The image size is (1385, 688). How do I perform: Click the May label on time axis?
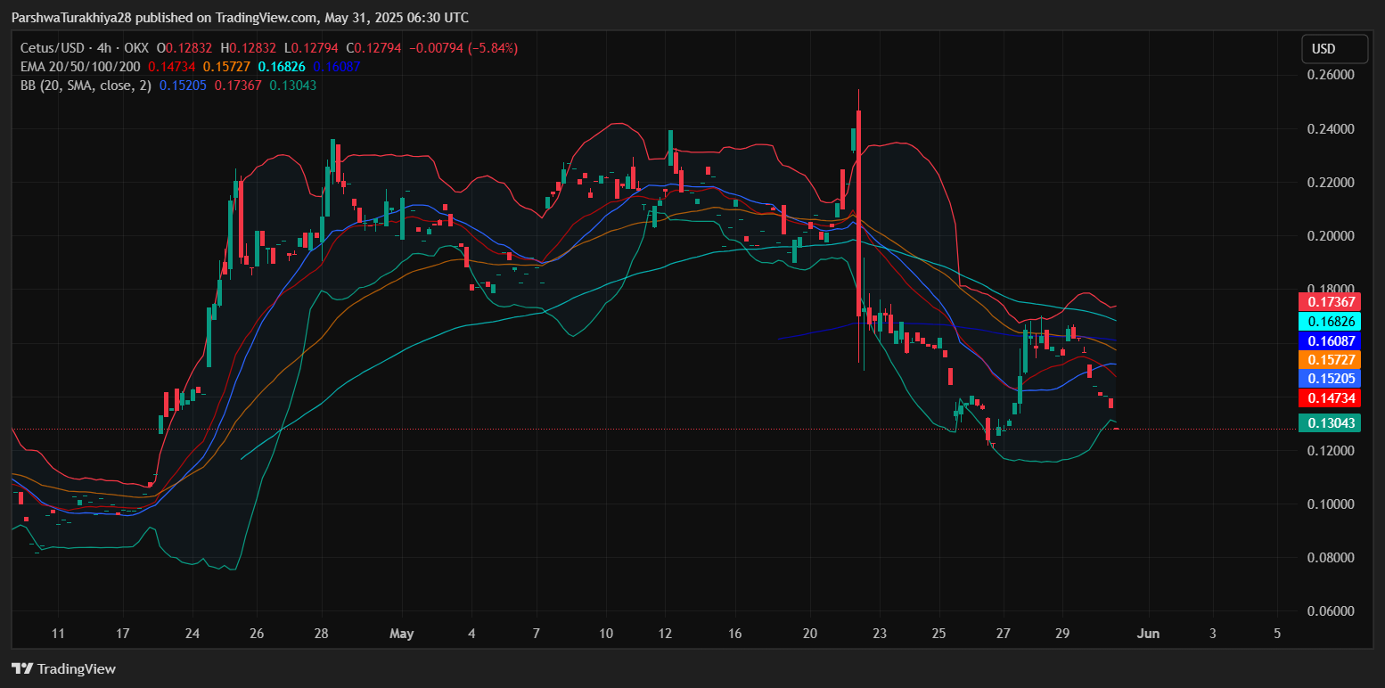[402, 634]
